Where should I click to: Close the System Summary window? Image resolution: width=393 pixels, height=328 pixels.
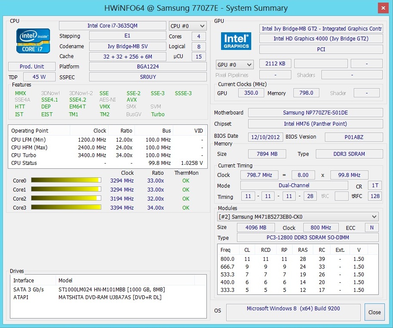point(383,8)
